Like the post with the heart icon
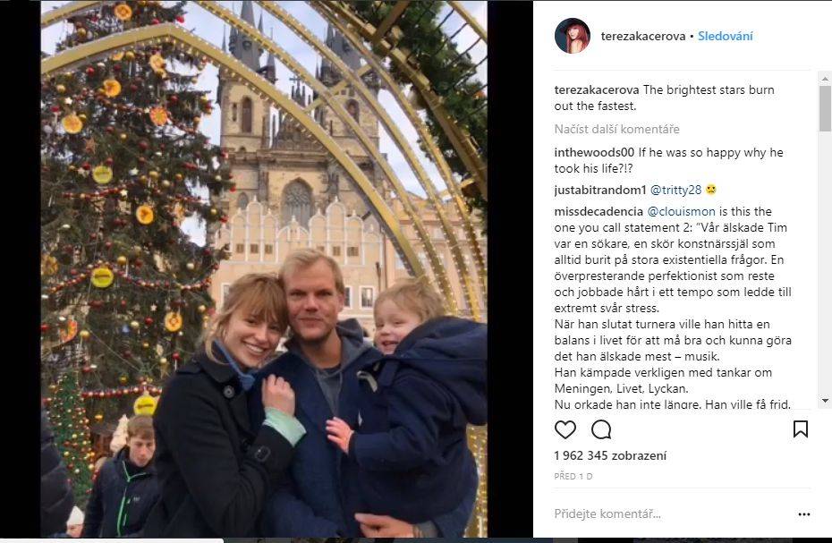The image size is (832, 543). (x=565, y=429)
